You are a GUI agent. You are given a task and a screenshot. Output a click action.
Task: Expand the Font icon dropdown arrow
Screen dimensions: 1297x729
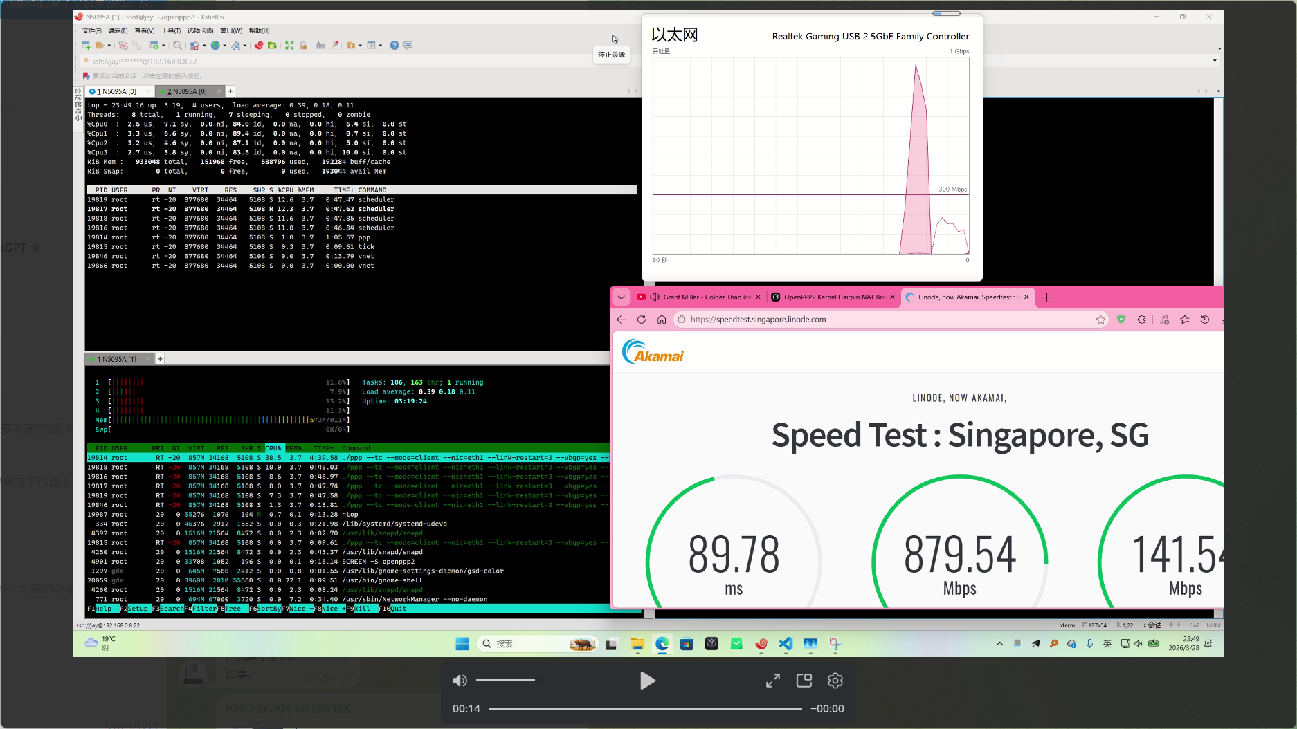[x=245, y=46]
